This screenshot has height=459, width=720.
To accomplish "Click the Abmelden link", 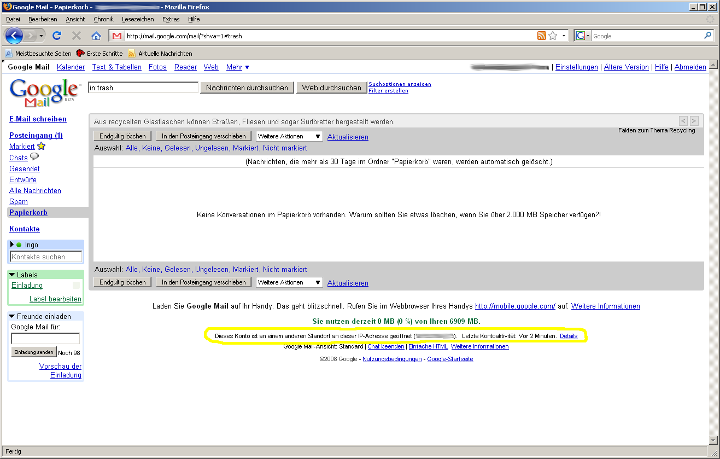I will click(x=690, y=67).
